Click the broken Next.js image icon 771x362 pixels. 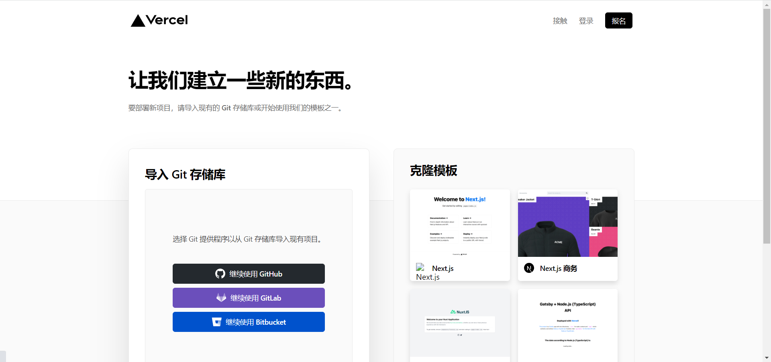[420, 266]
